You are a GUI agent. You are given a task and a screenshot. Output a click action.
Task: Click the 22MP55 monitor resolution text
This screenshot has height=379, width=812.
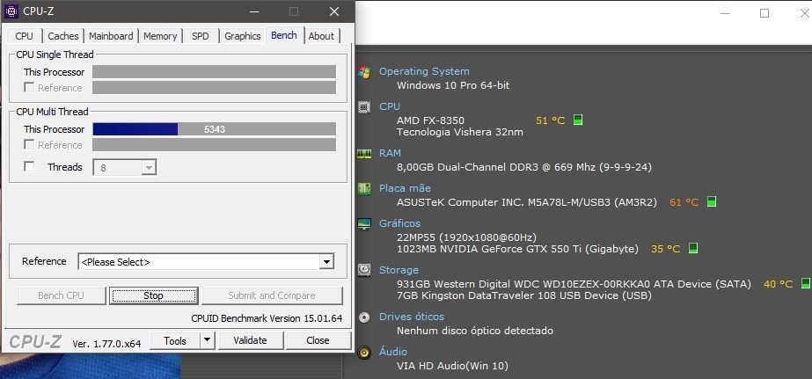point(466,237)
